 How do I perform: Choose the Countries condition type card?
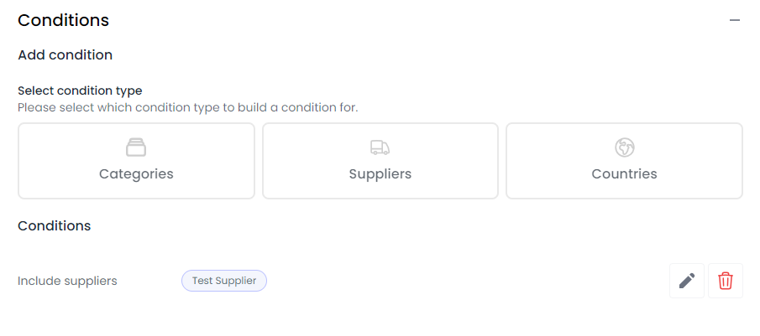coord(624,161)
